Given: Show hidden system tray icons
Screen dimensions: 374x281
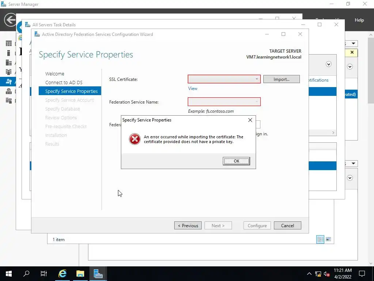Looking at the screenshot, I should tap(309, 274).
